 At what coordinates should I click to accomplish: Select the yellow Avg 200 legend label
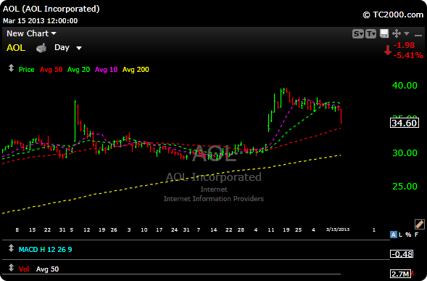[136, 70]
